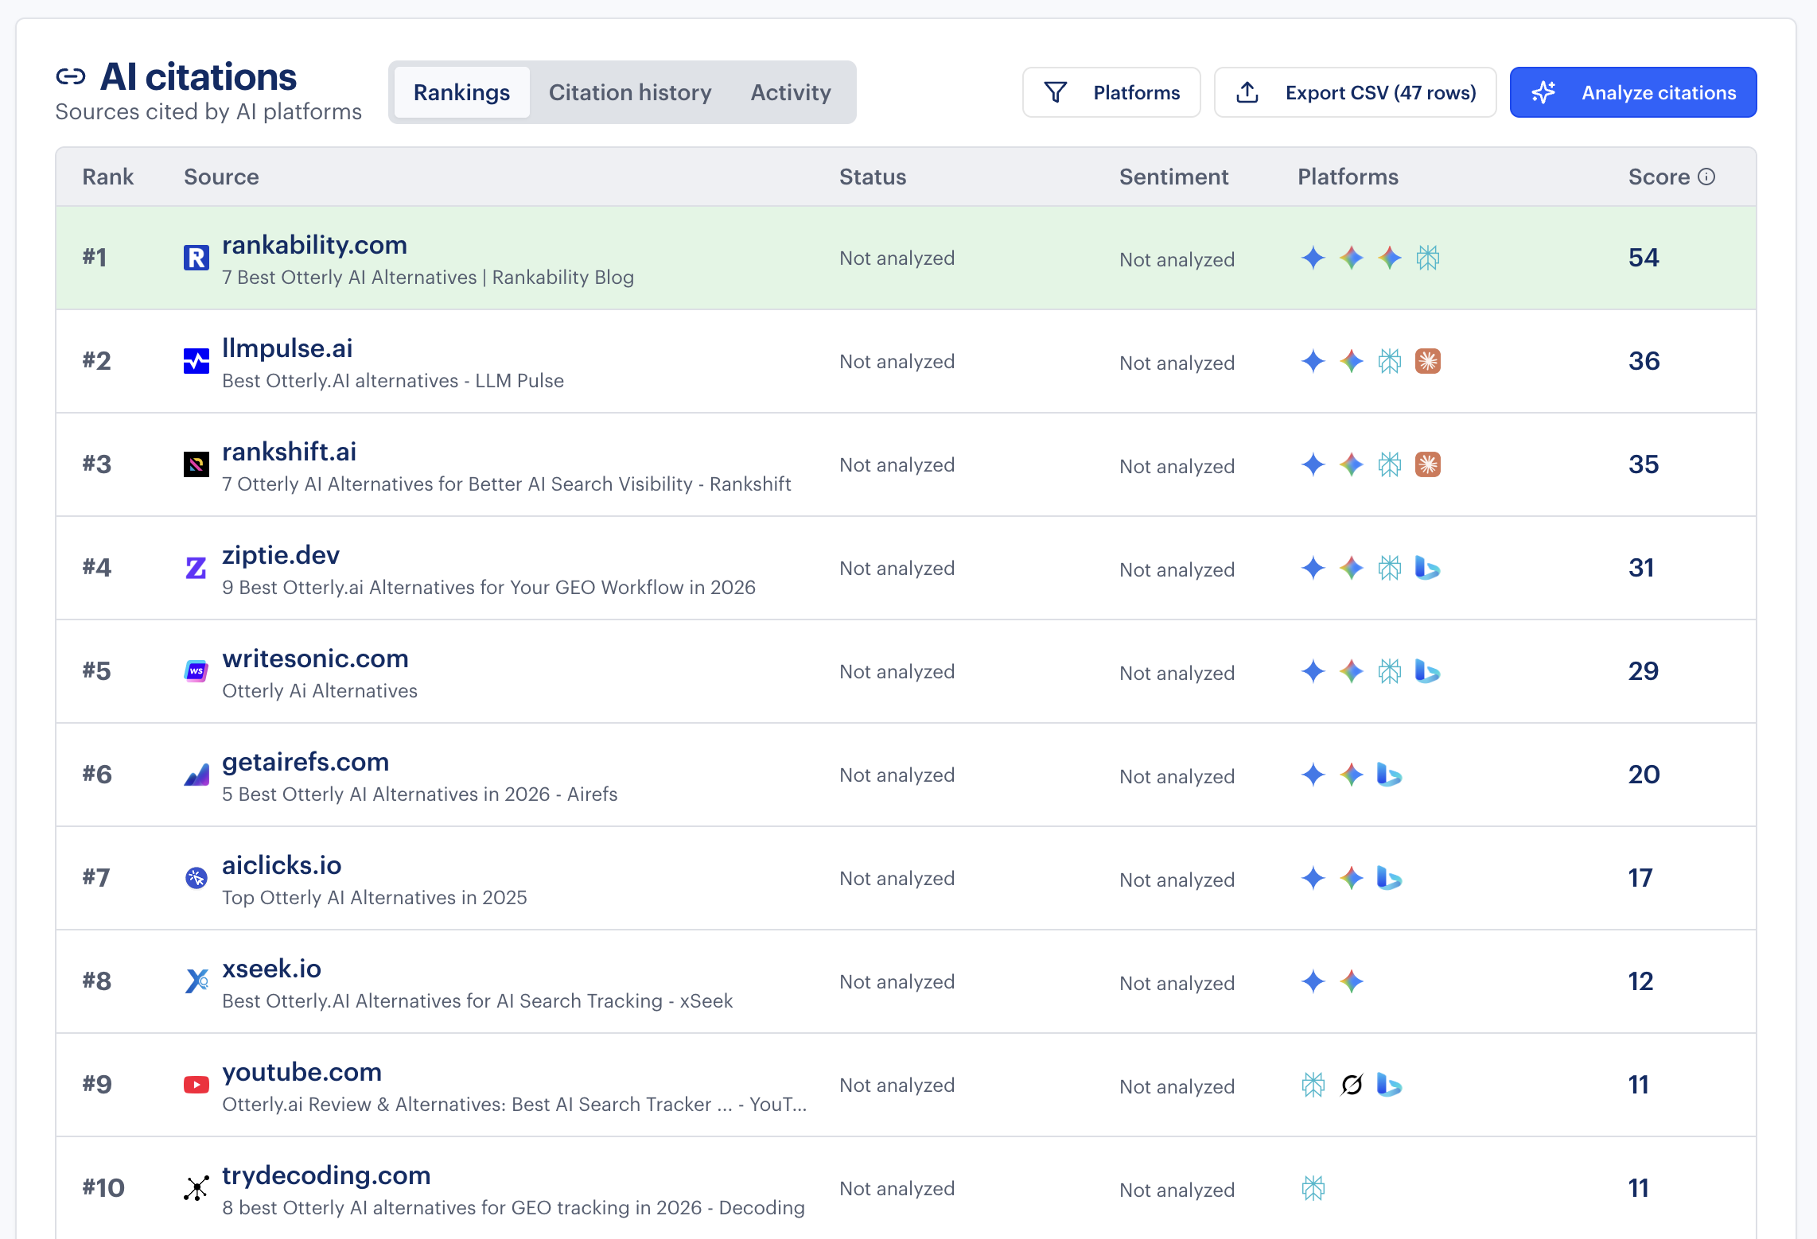Click the filter icon inside the Platforms button
The width and height of the screenshot is (1817, 1239).
(1056, 92)
